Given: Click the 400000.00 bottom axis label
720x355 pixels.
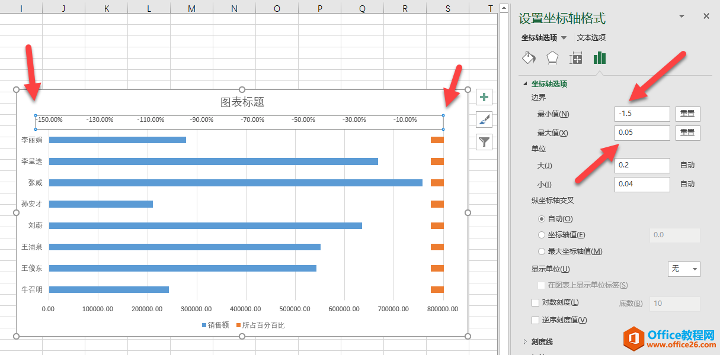Looking at the screenshot, I should pyautogui.click(x=245, y=309).
